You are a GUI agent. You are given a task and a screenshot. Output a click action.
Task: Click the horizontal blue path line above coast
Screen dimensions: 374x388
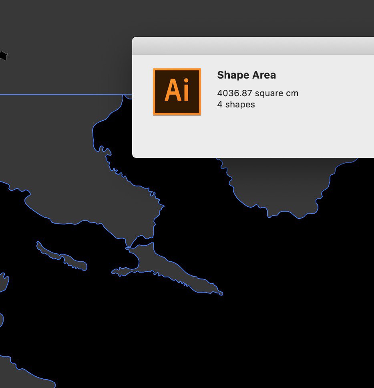[66, 95]
